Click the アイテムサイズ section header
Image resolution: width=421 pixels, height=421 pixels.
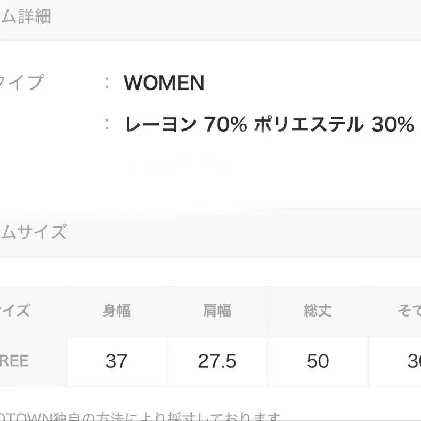tap(33, 232)
